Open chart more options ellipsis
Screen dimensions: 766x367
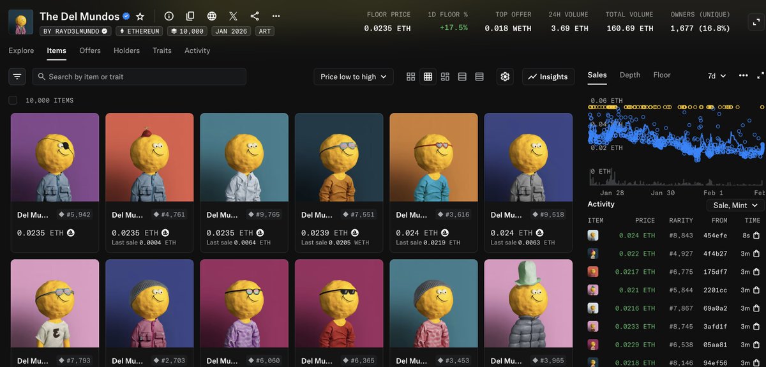tap(743, 75)
